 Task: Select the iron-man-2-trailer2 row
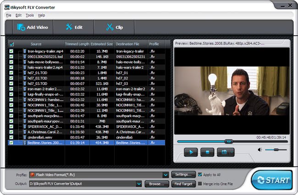click(87, 89)
